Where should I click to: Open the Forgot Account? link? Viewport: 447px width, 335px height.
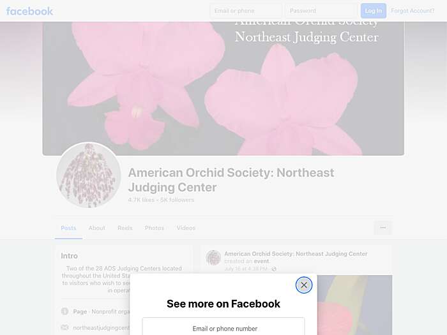[x=413, y=11]
